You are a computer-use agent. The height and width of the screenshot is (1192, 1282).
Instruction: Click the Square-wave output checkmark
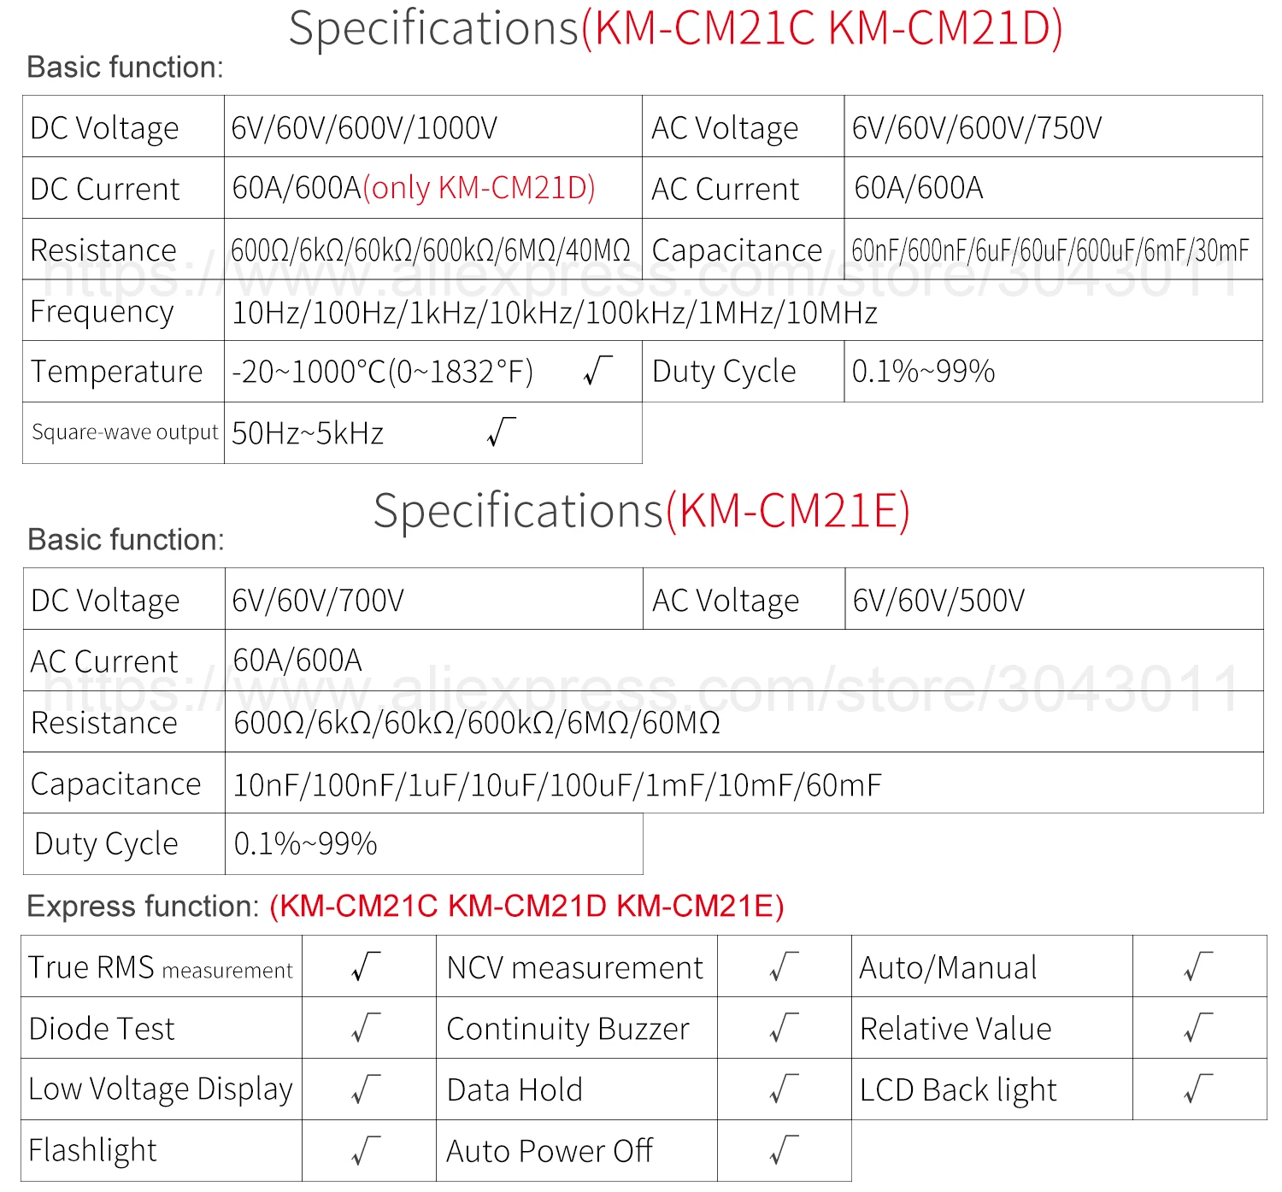point(501,432)
